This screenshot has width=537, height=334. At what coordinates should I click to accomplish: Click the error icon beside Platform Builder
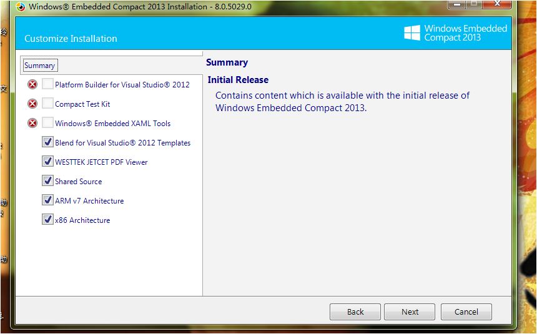point(32,84)
